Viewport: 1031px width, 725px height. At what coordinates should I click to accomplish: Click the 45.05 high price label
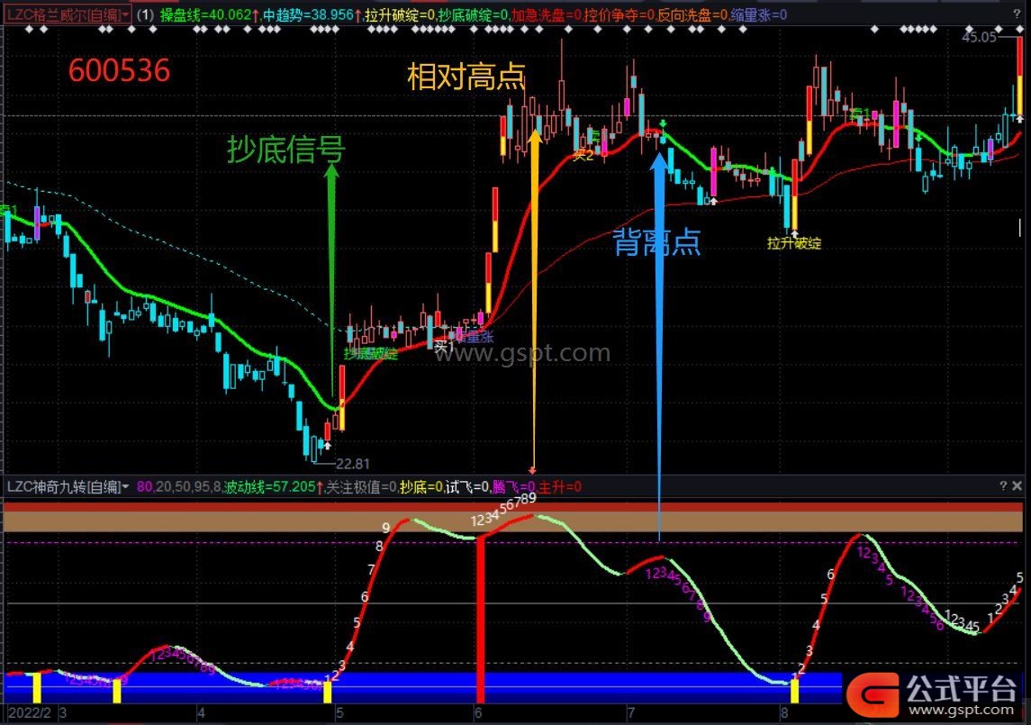979,37
